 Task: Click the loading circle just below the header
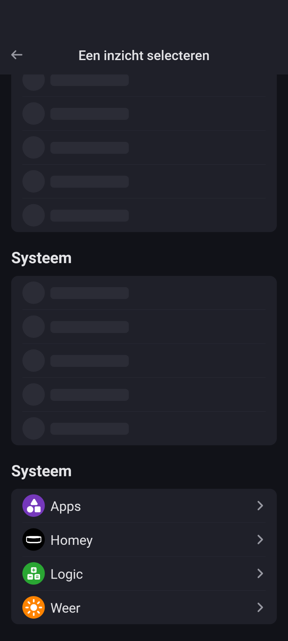34,81
